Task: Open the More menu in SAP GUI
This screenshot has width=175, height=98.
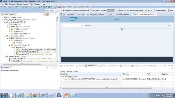Action: [x=88, y=26]
